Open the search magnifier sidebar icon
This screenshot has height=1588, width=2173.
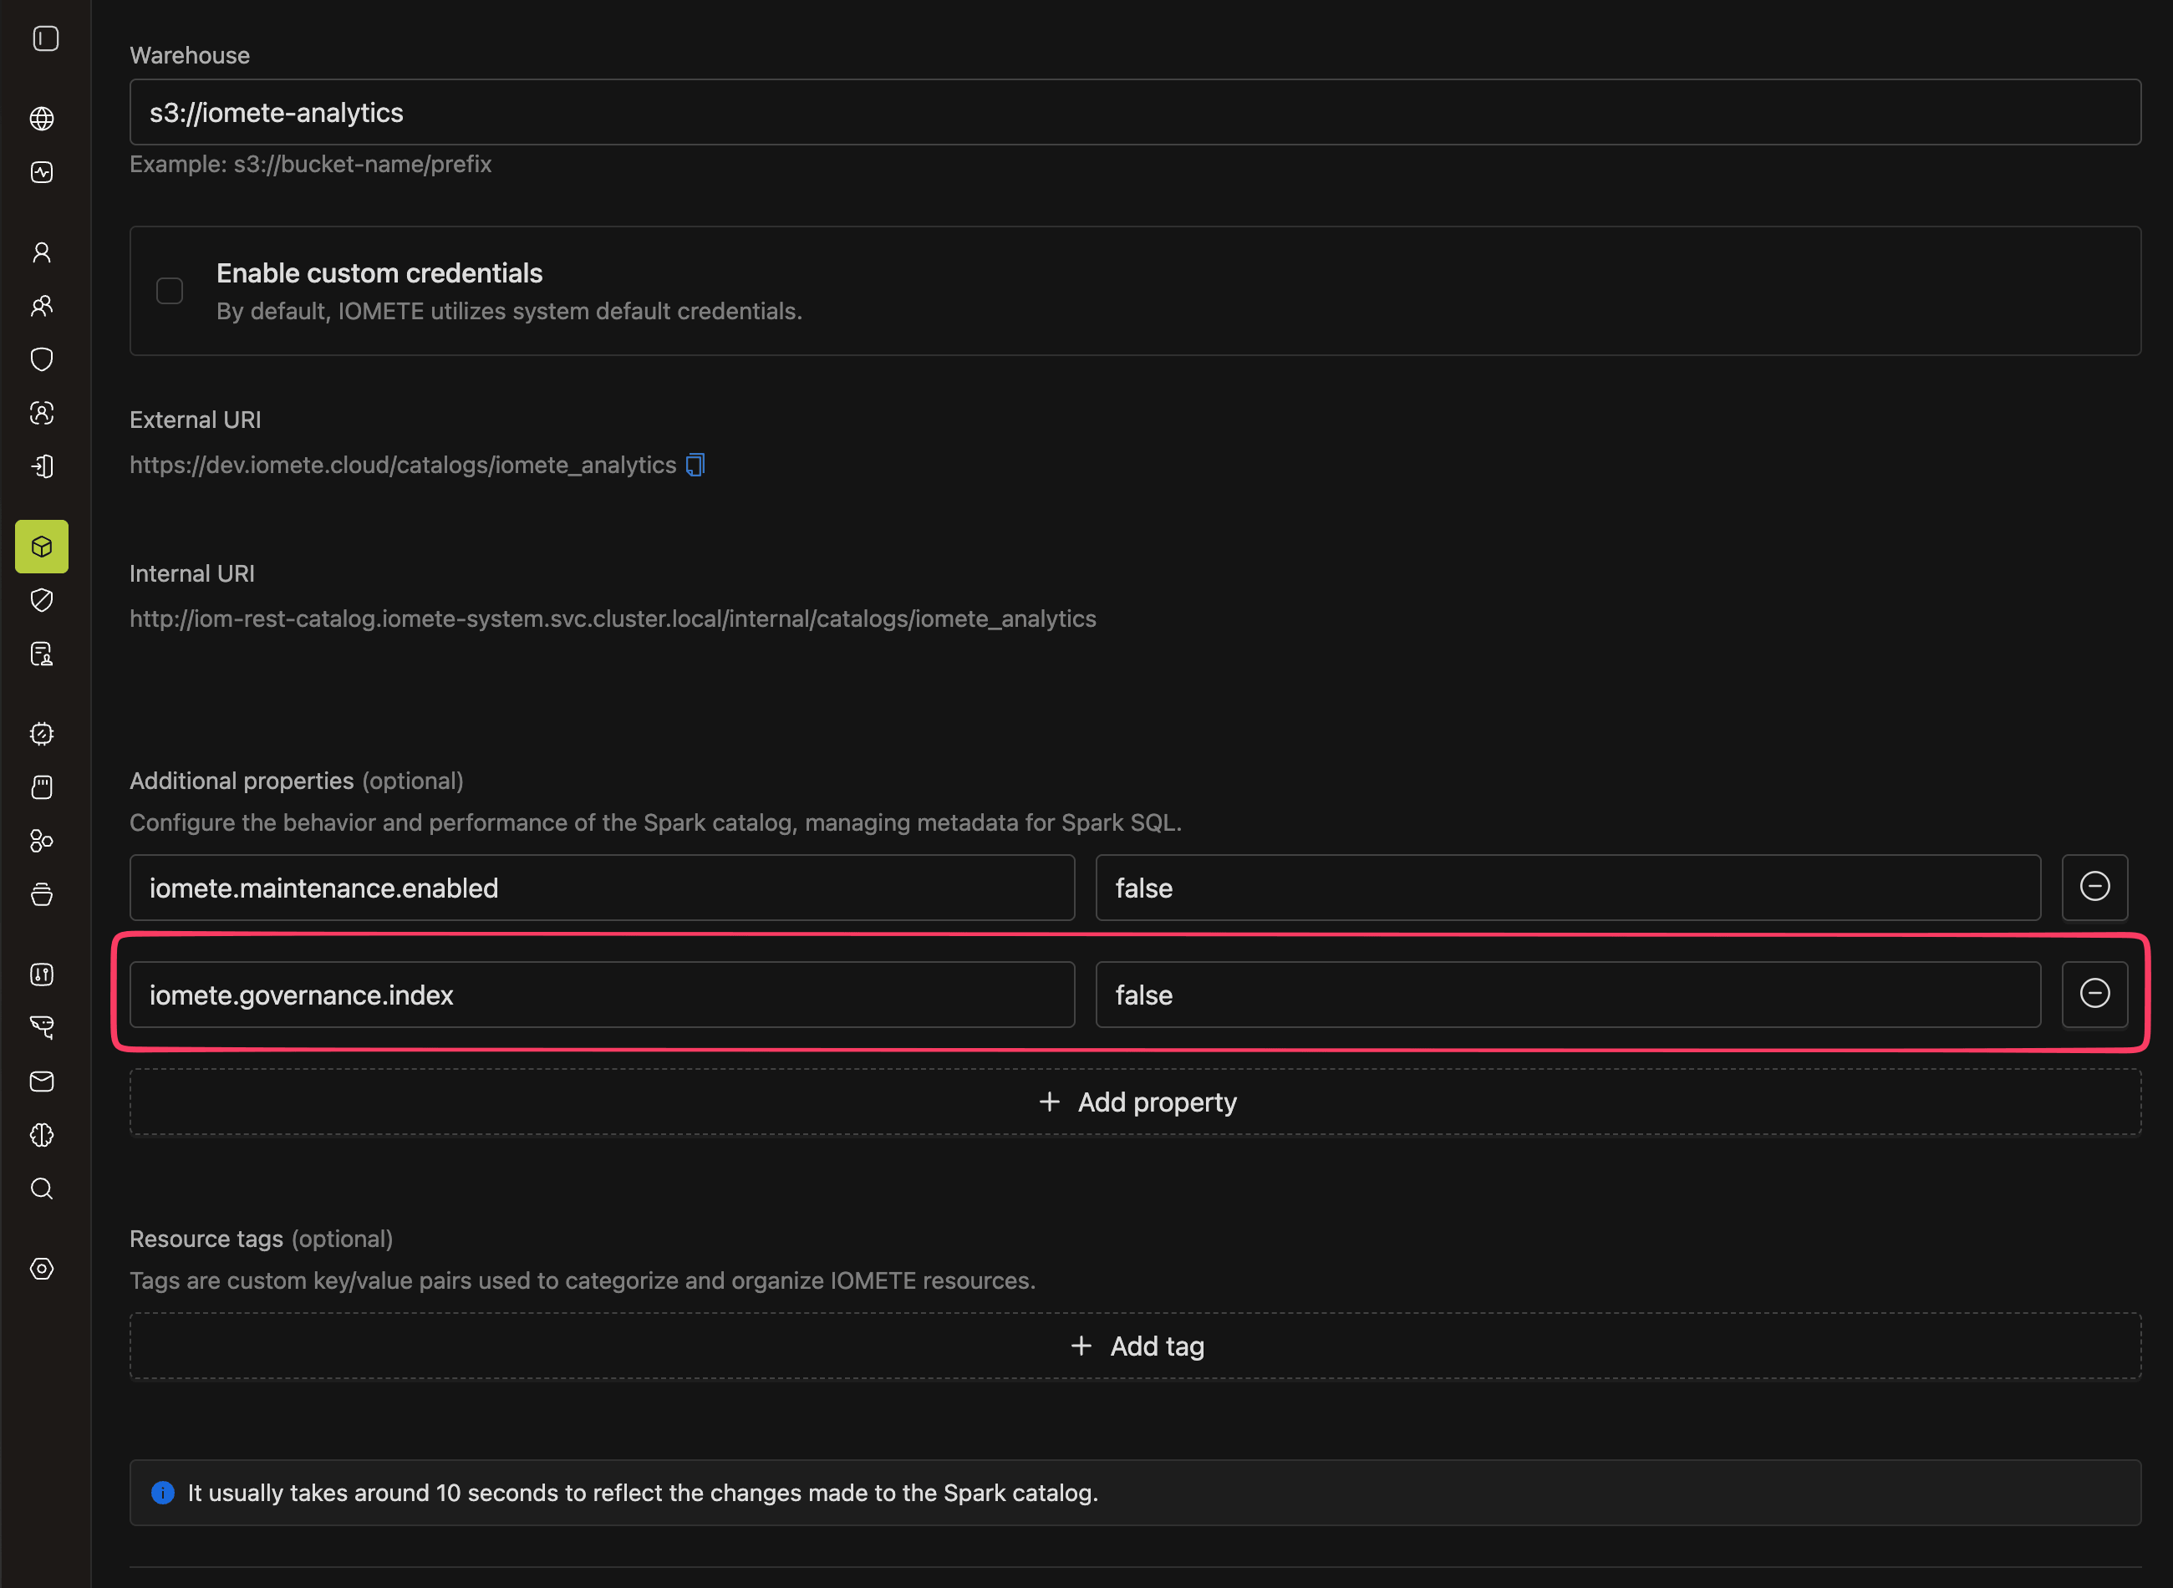[x=41, y=1188]
